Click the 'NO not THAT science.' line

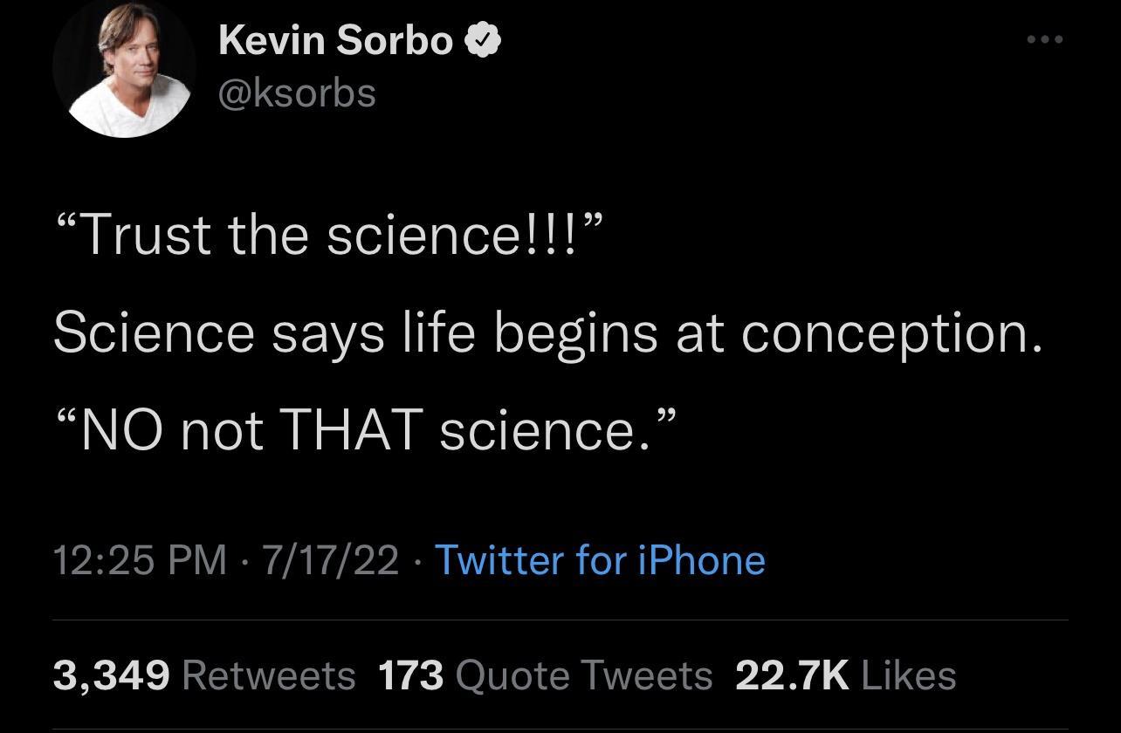pyautogui.click(x=368, y=429)
